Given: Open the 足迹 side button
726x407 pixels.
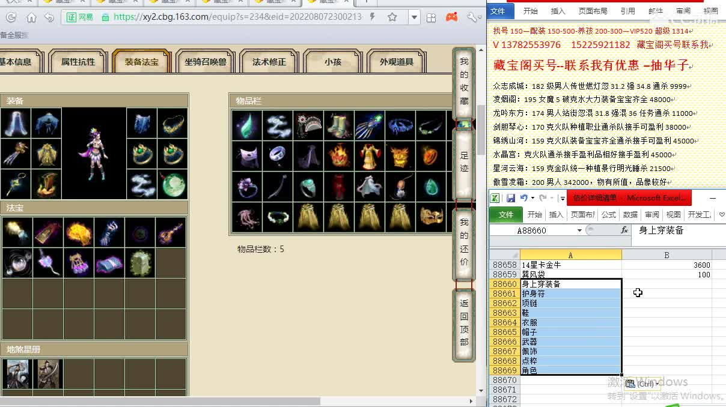Looking at the screenshot, I should coord(464,163).
